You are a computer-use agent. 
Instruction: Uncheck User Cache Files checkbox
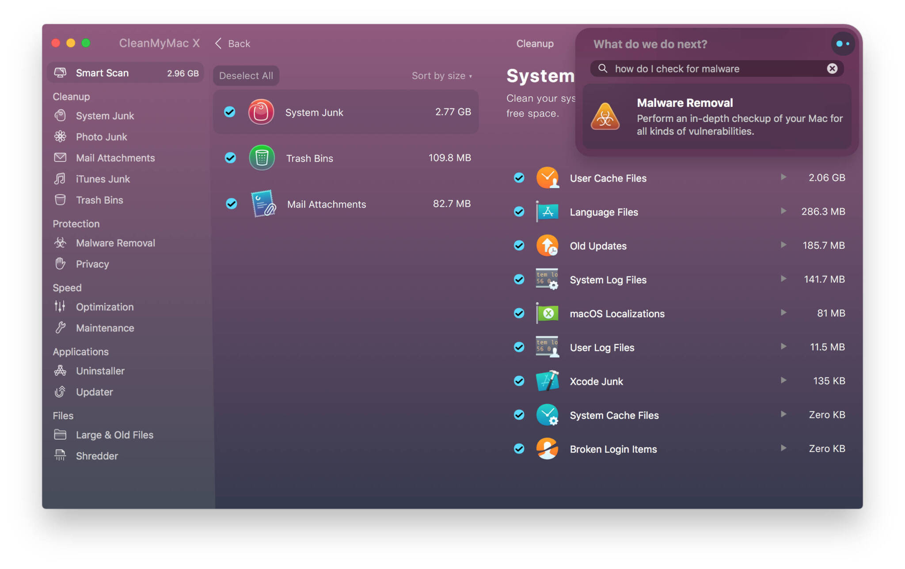519,178
